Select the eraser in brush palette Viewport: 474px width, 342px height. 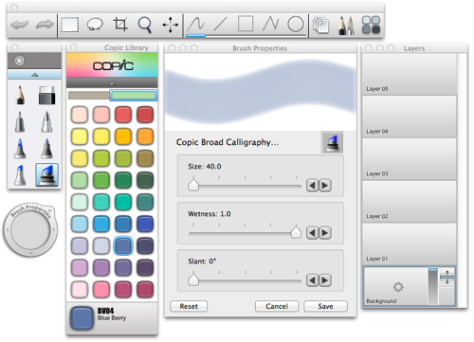click(x=46, y=95)
